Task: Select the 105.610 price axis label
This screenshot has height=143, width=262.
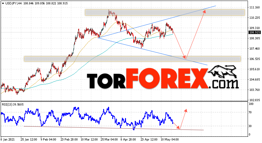Action: [254, 69]
